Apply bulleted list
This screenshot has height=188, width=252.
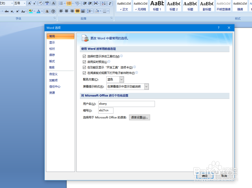61,3
